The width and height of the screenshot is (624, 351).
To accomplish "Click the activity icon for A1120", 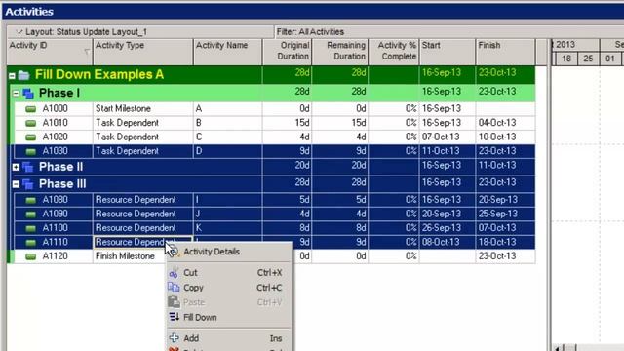I will [30, 256].
